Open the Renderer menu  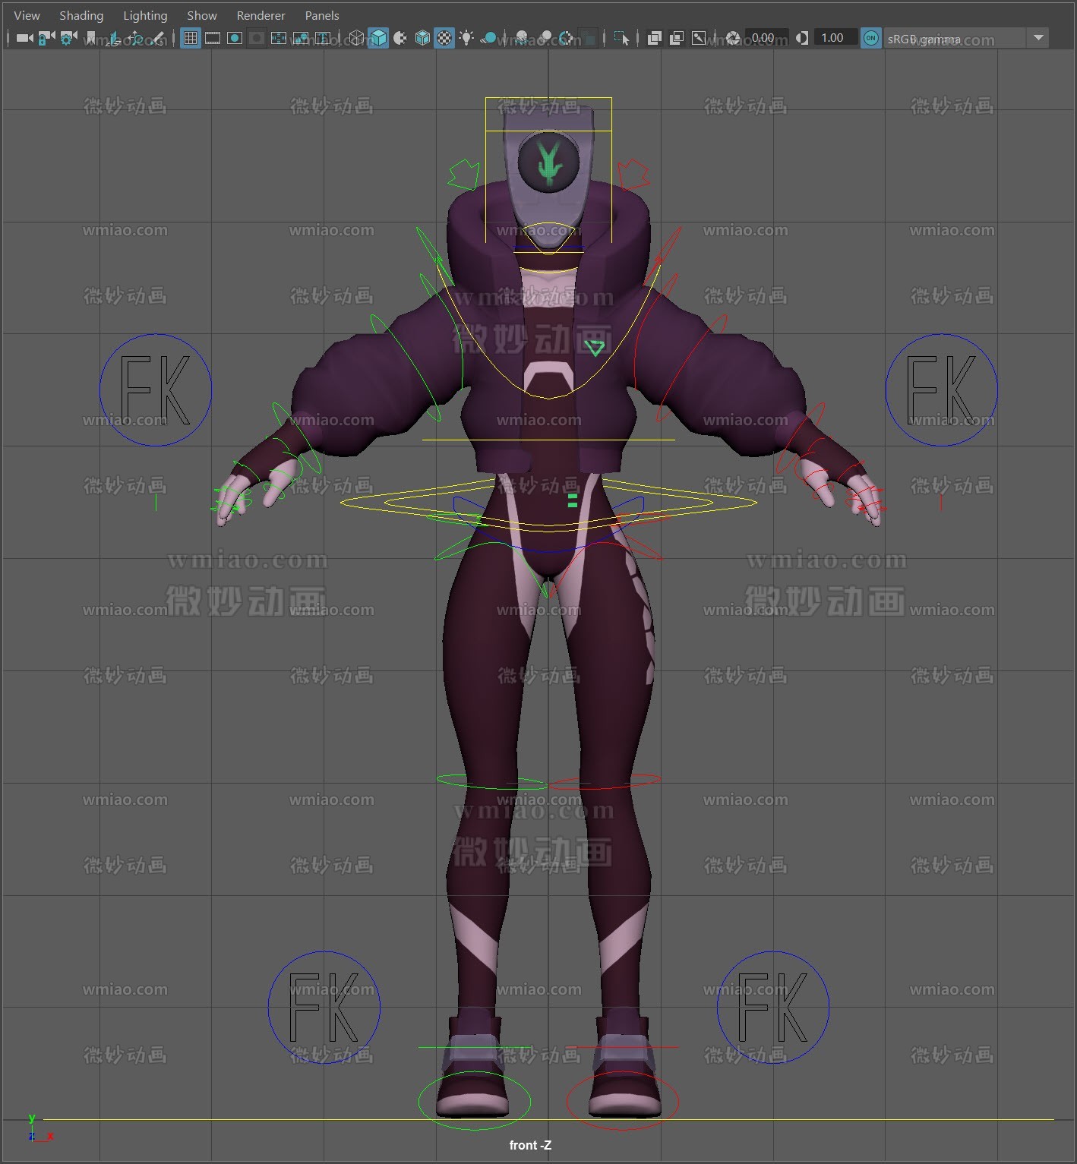(x=261, y=15)
